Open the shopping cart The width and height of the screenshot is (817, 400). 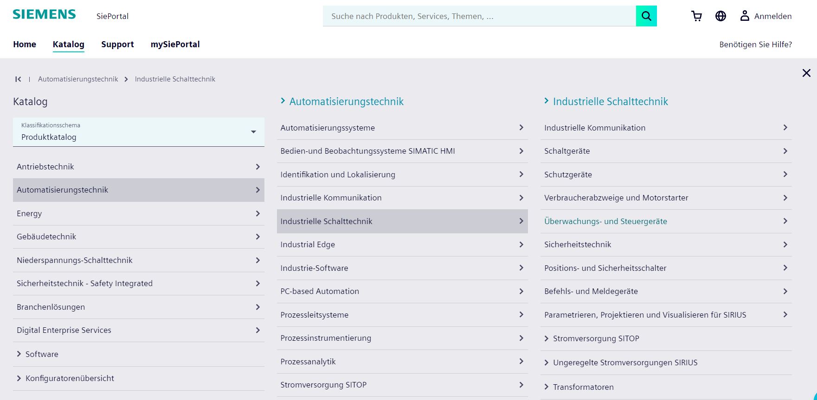(696, 16)
